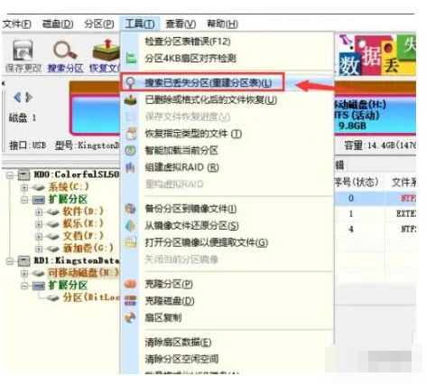
Task: Open the 帮助(H) menu
Action: tap(222, 24)
